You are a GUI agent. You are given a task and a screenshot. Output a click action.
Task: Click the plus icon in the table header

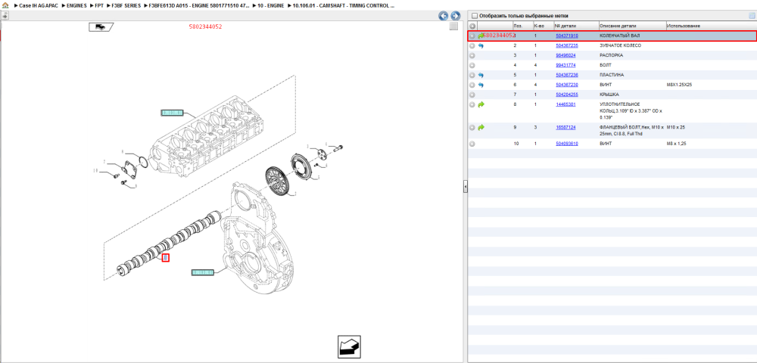click(x=472, y=26)
